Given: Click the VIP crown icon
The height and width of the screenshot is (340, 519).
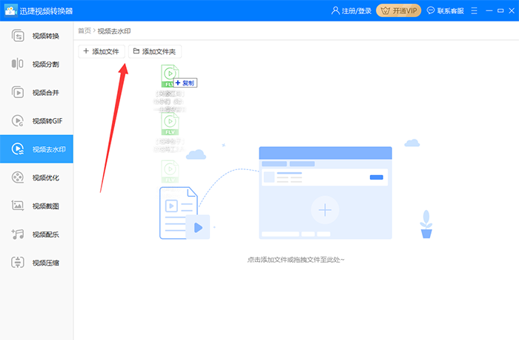Looking at the screenshot, I should coord(386,11).
